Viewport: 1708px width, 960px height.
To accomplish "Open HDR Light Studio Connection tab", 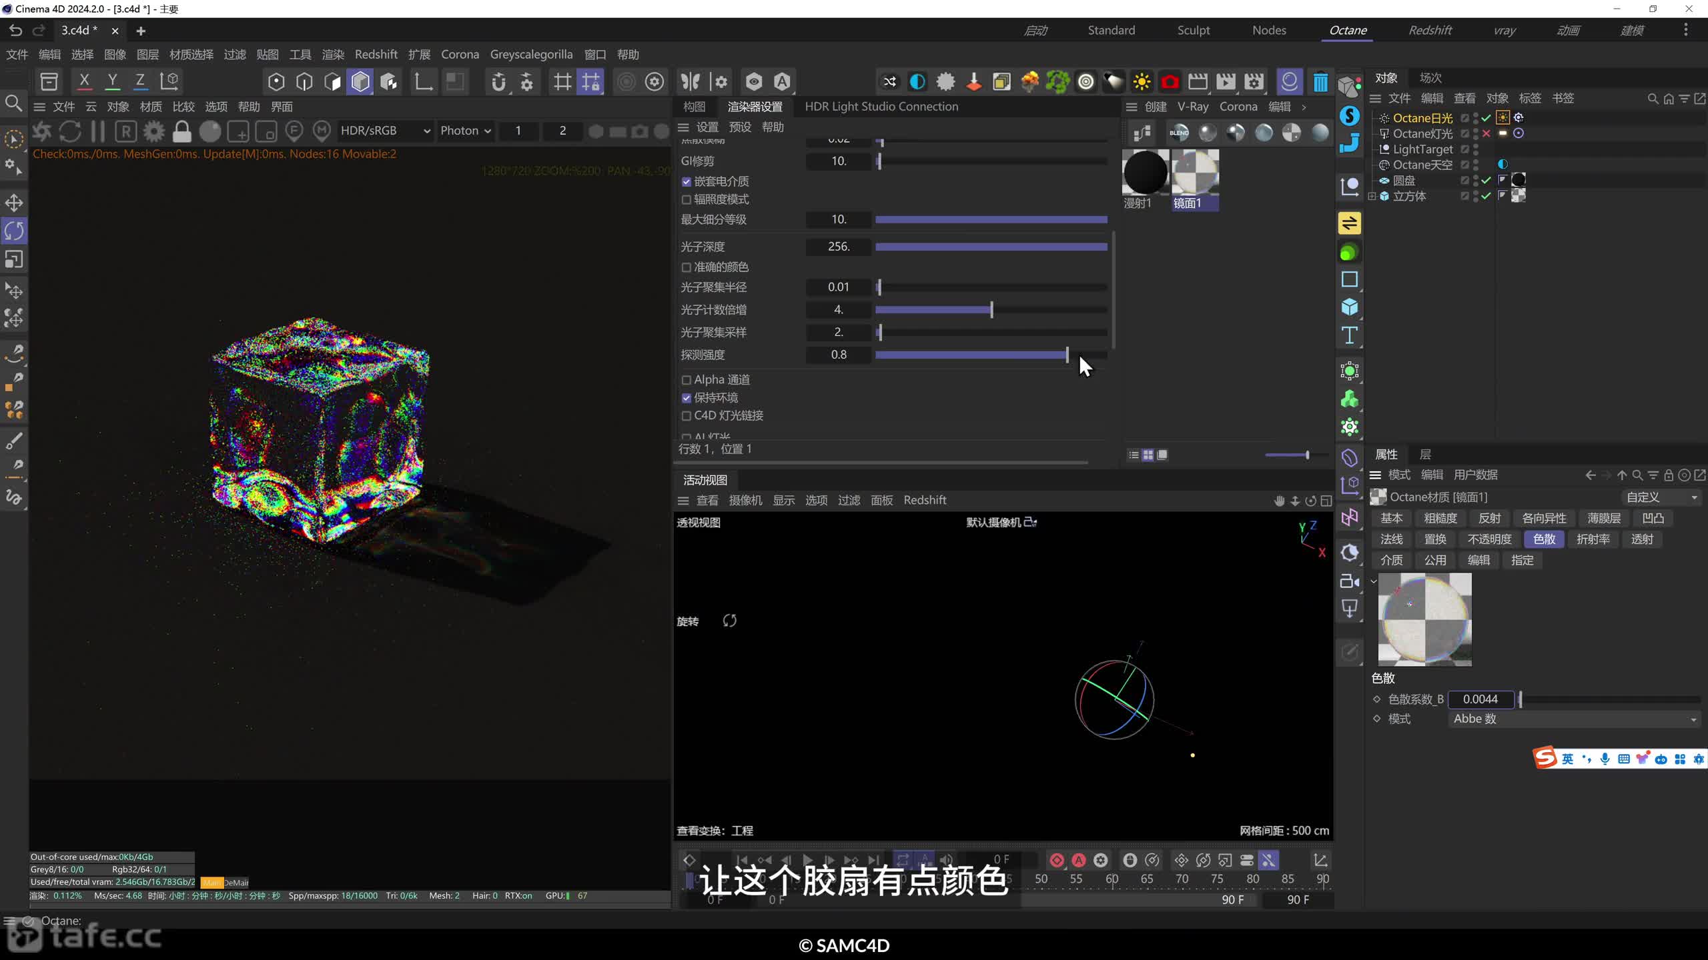I will (x=881, y=107).
